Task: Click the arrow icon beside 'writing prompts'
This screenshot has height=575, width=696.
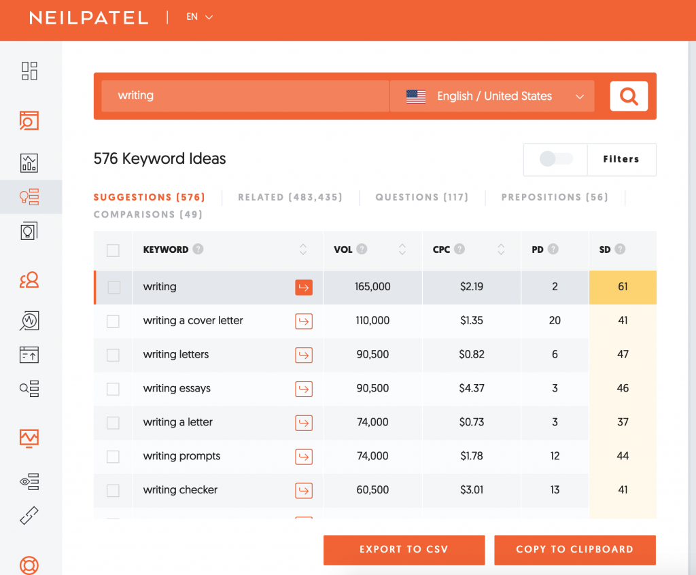Action: tap(304, 457)
